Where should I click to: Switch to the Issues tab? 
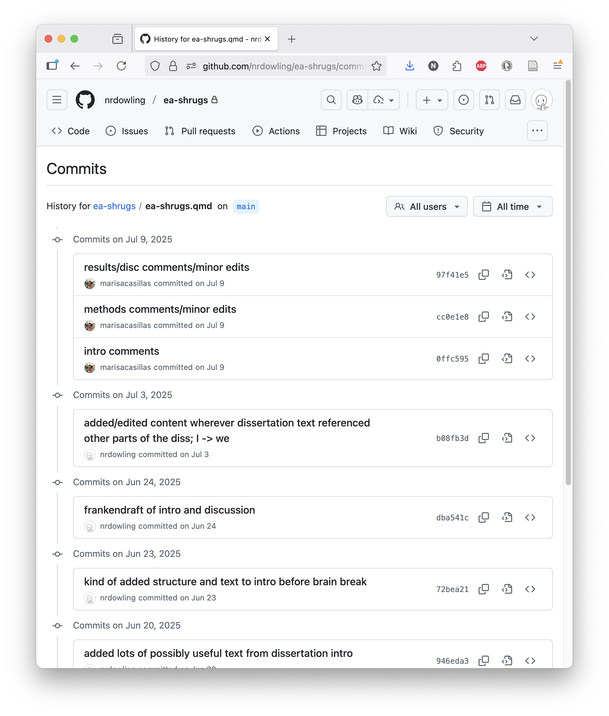click(x=127, y=131)
